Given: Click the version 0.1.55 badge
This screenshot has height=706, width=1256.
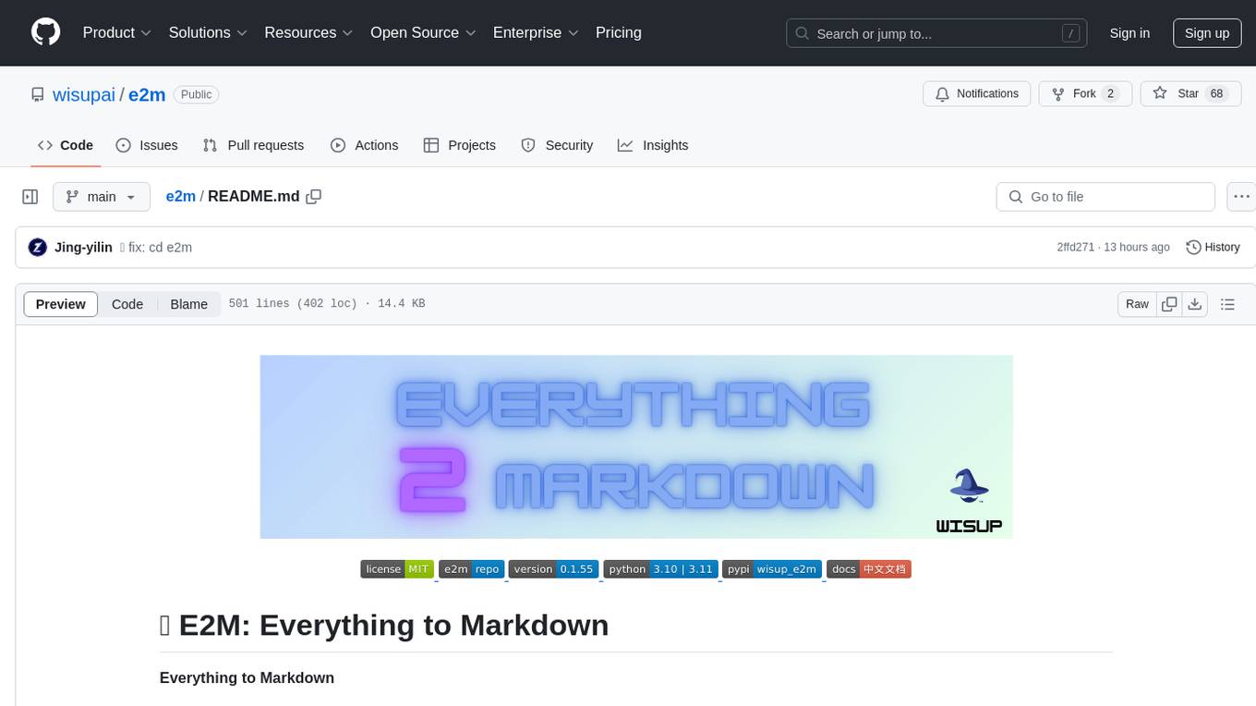Looking at the screenshot, I should tap(554, 569).
